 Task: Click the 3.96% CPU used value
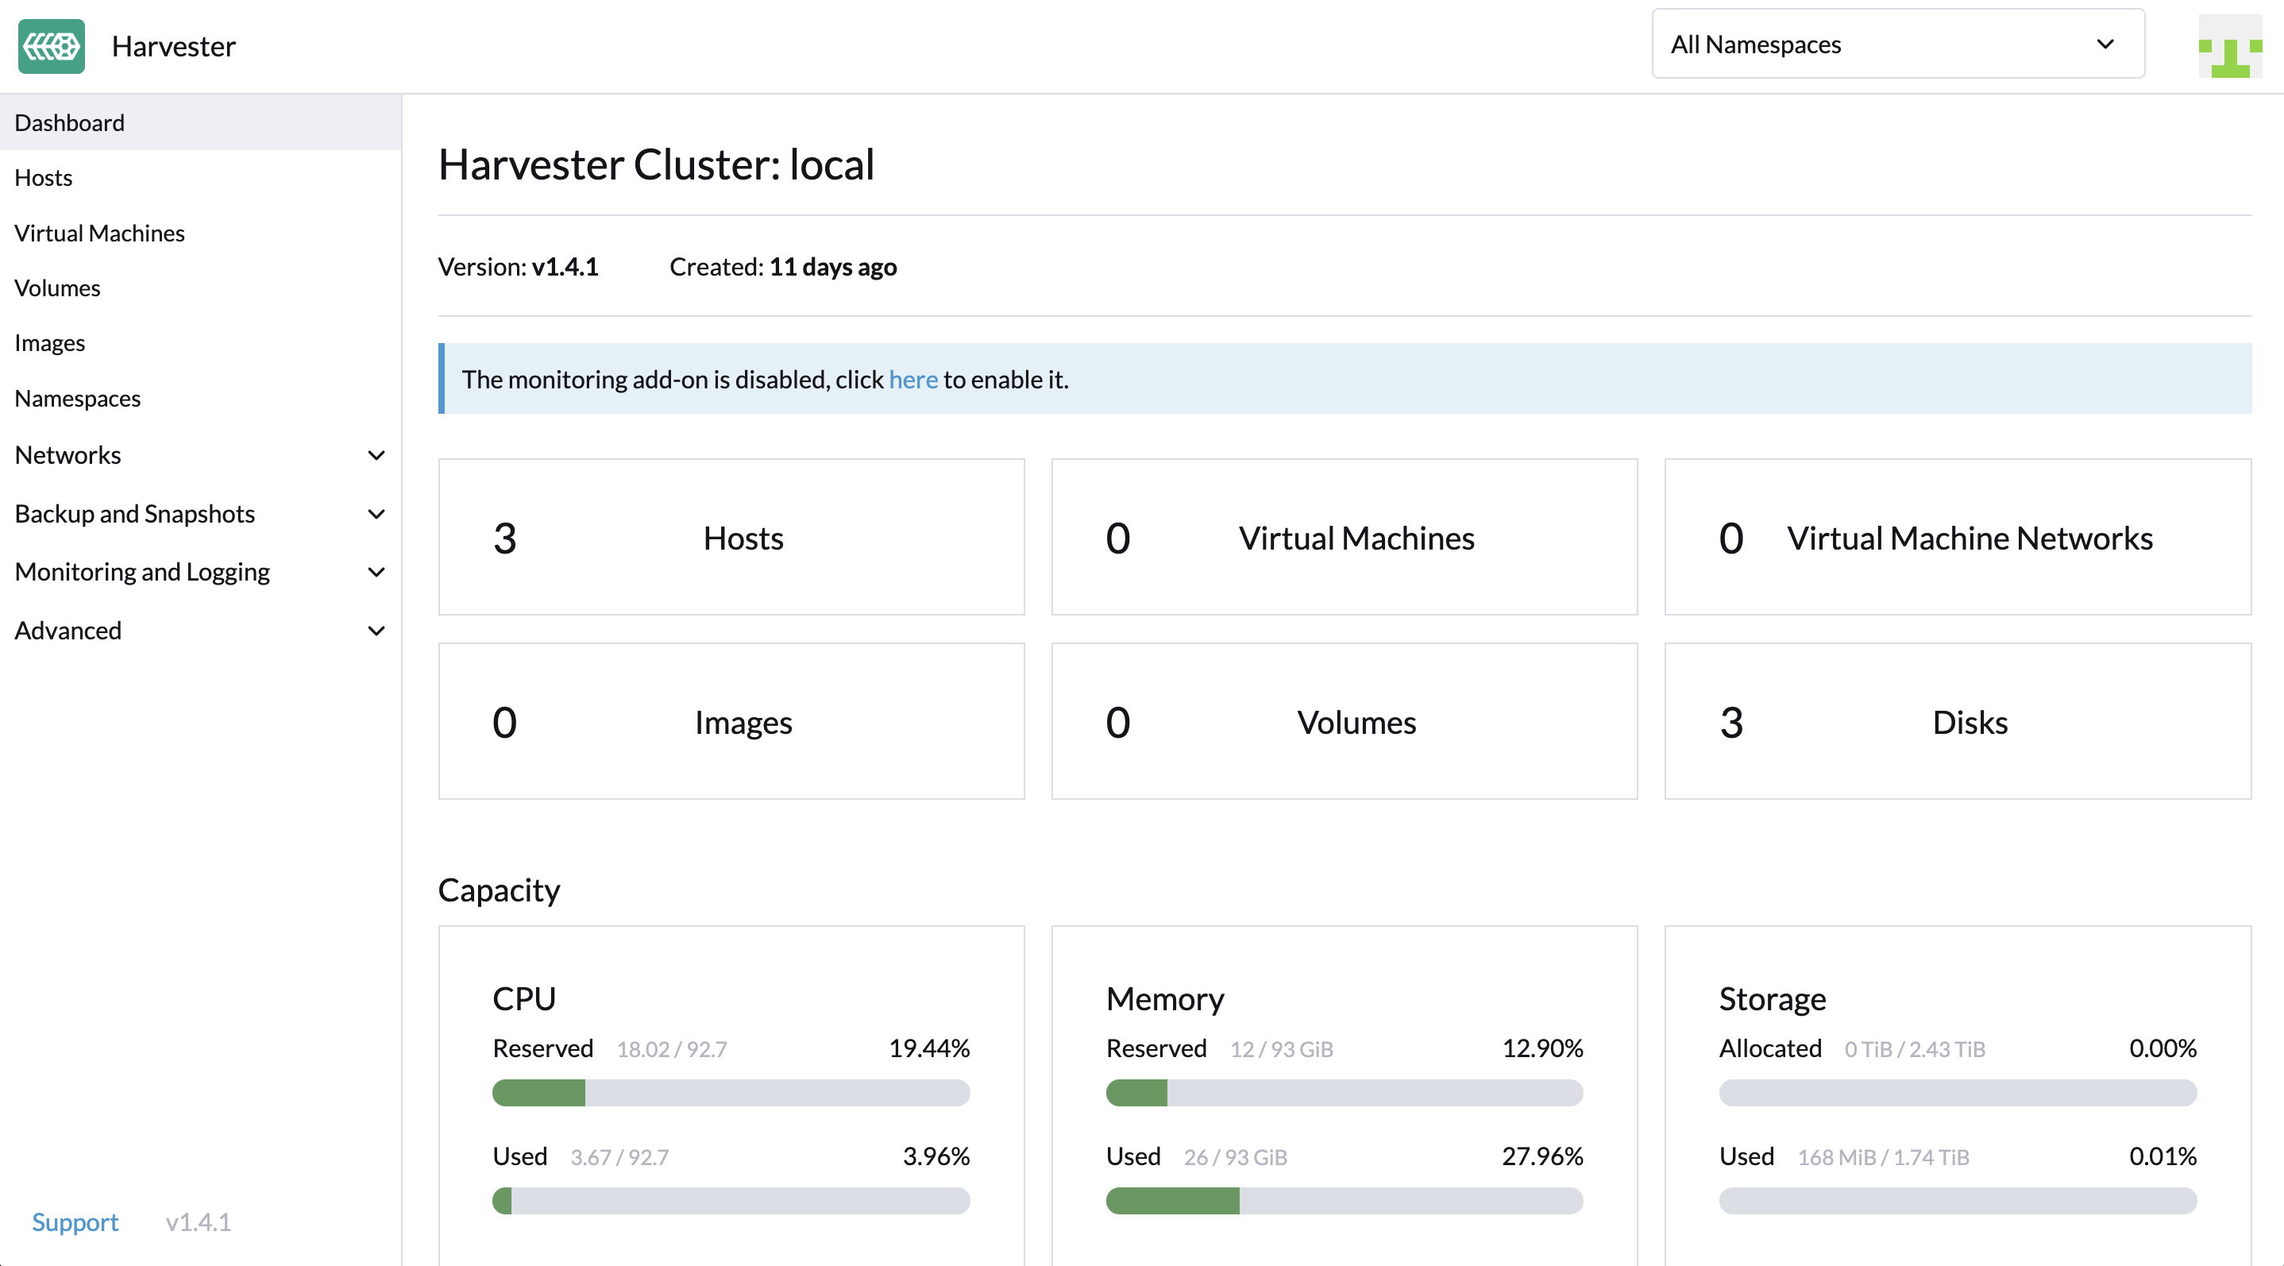(x=936, y=1157)
